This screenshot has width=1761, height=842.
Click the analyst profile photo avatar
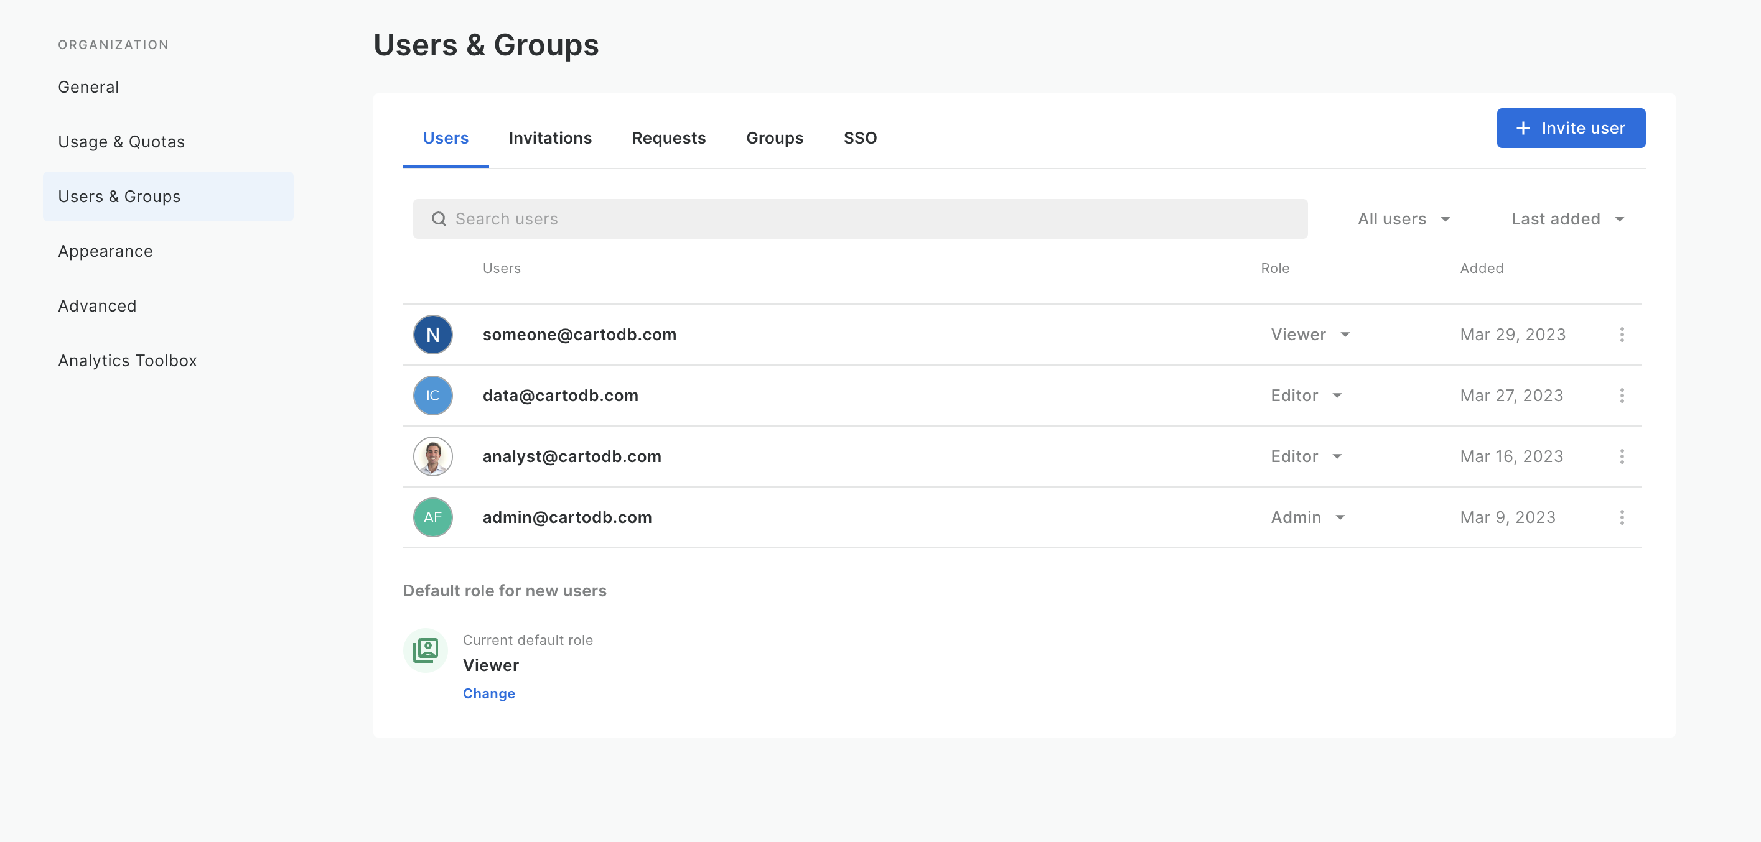point(432,456)
